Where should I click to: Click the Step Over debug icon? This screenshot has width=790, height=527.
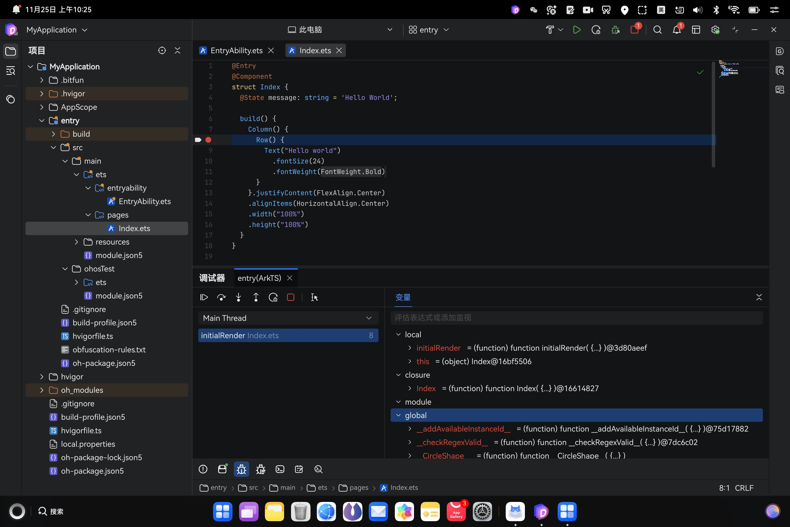[x=221, y=297]
